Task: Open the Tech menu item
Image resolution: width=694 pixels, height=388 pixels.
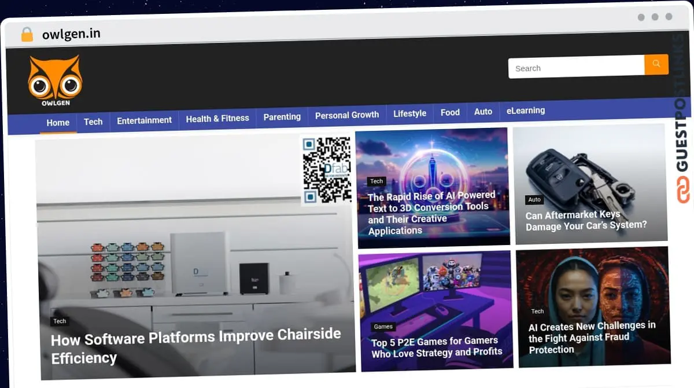Action: [93, 122]
